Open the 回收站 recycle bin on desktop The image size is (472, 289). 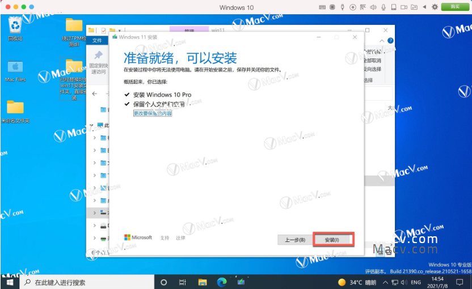[15, 28]
